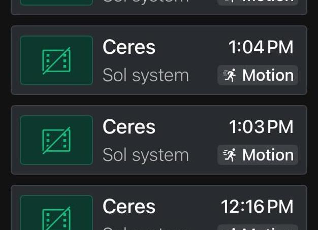This screenshot has width=318, height=230.
Task: Click the 12:16 PM timestamp
Action: pos(257,207)
